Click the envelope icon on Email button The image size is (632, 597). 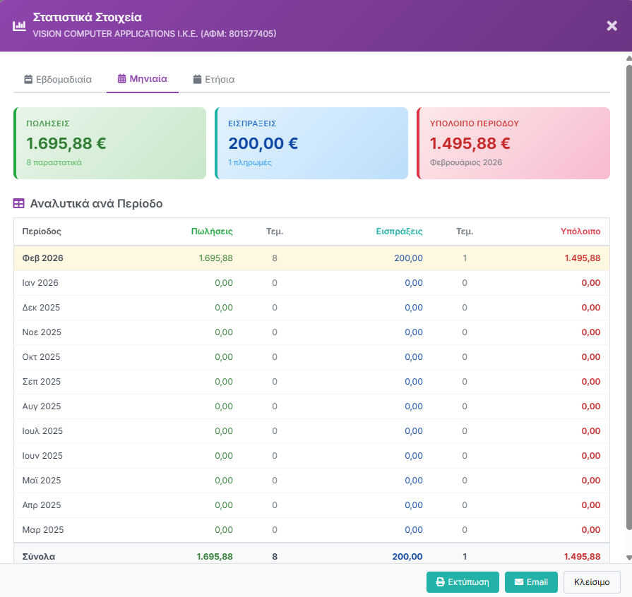518,582
